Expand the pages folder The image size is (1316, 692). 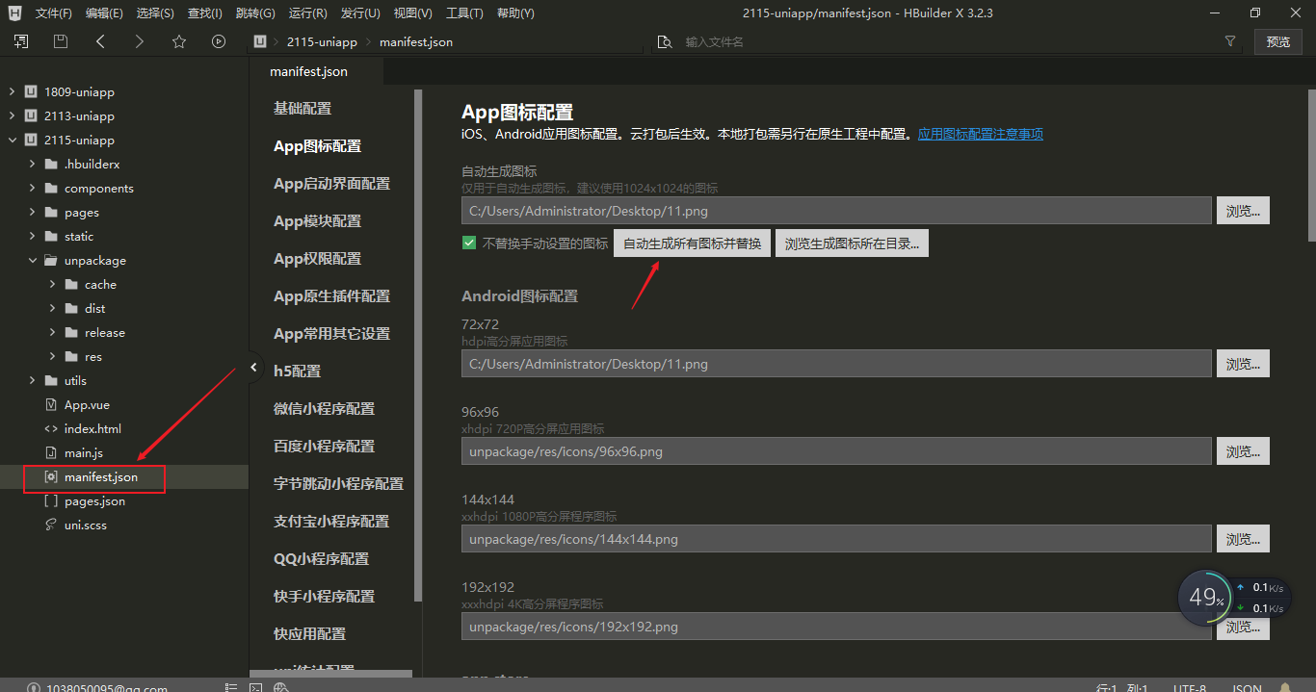coord(32,213)
